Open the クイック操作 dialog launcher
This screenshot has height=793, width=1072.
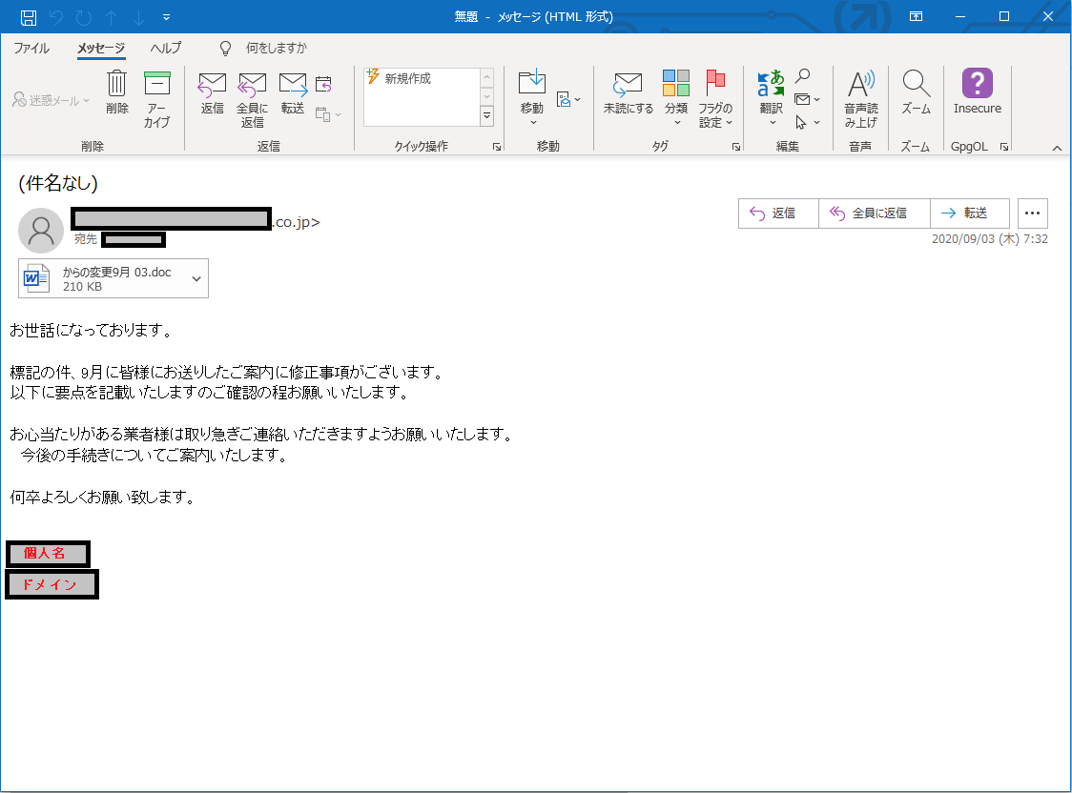point(497,147)
